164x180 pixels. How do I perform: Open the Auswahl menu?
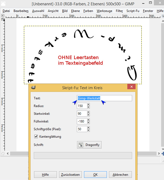point(38,11)
